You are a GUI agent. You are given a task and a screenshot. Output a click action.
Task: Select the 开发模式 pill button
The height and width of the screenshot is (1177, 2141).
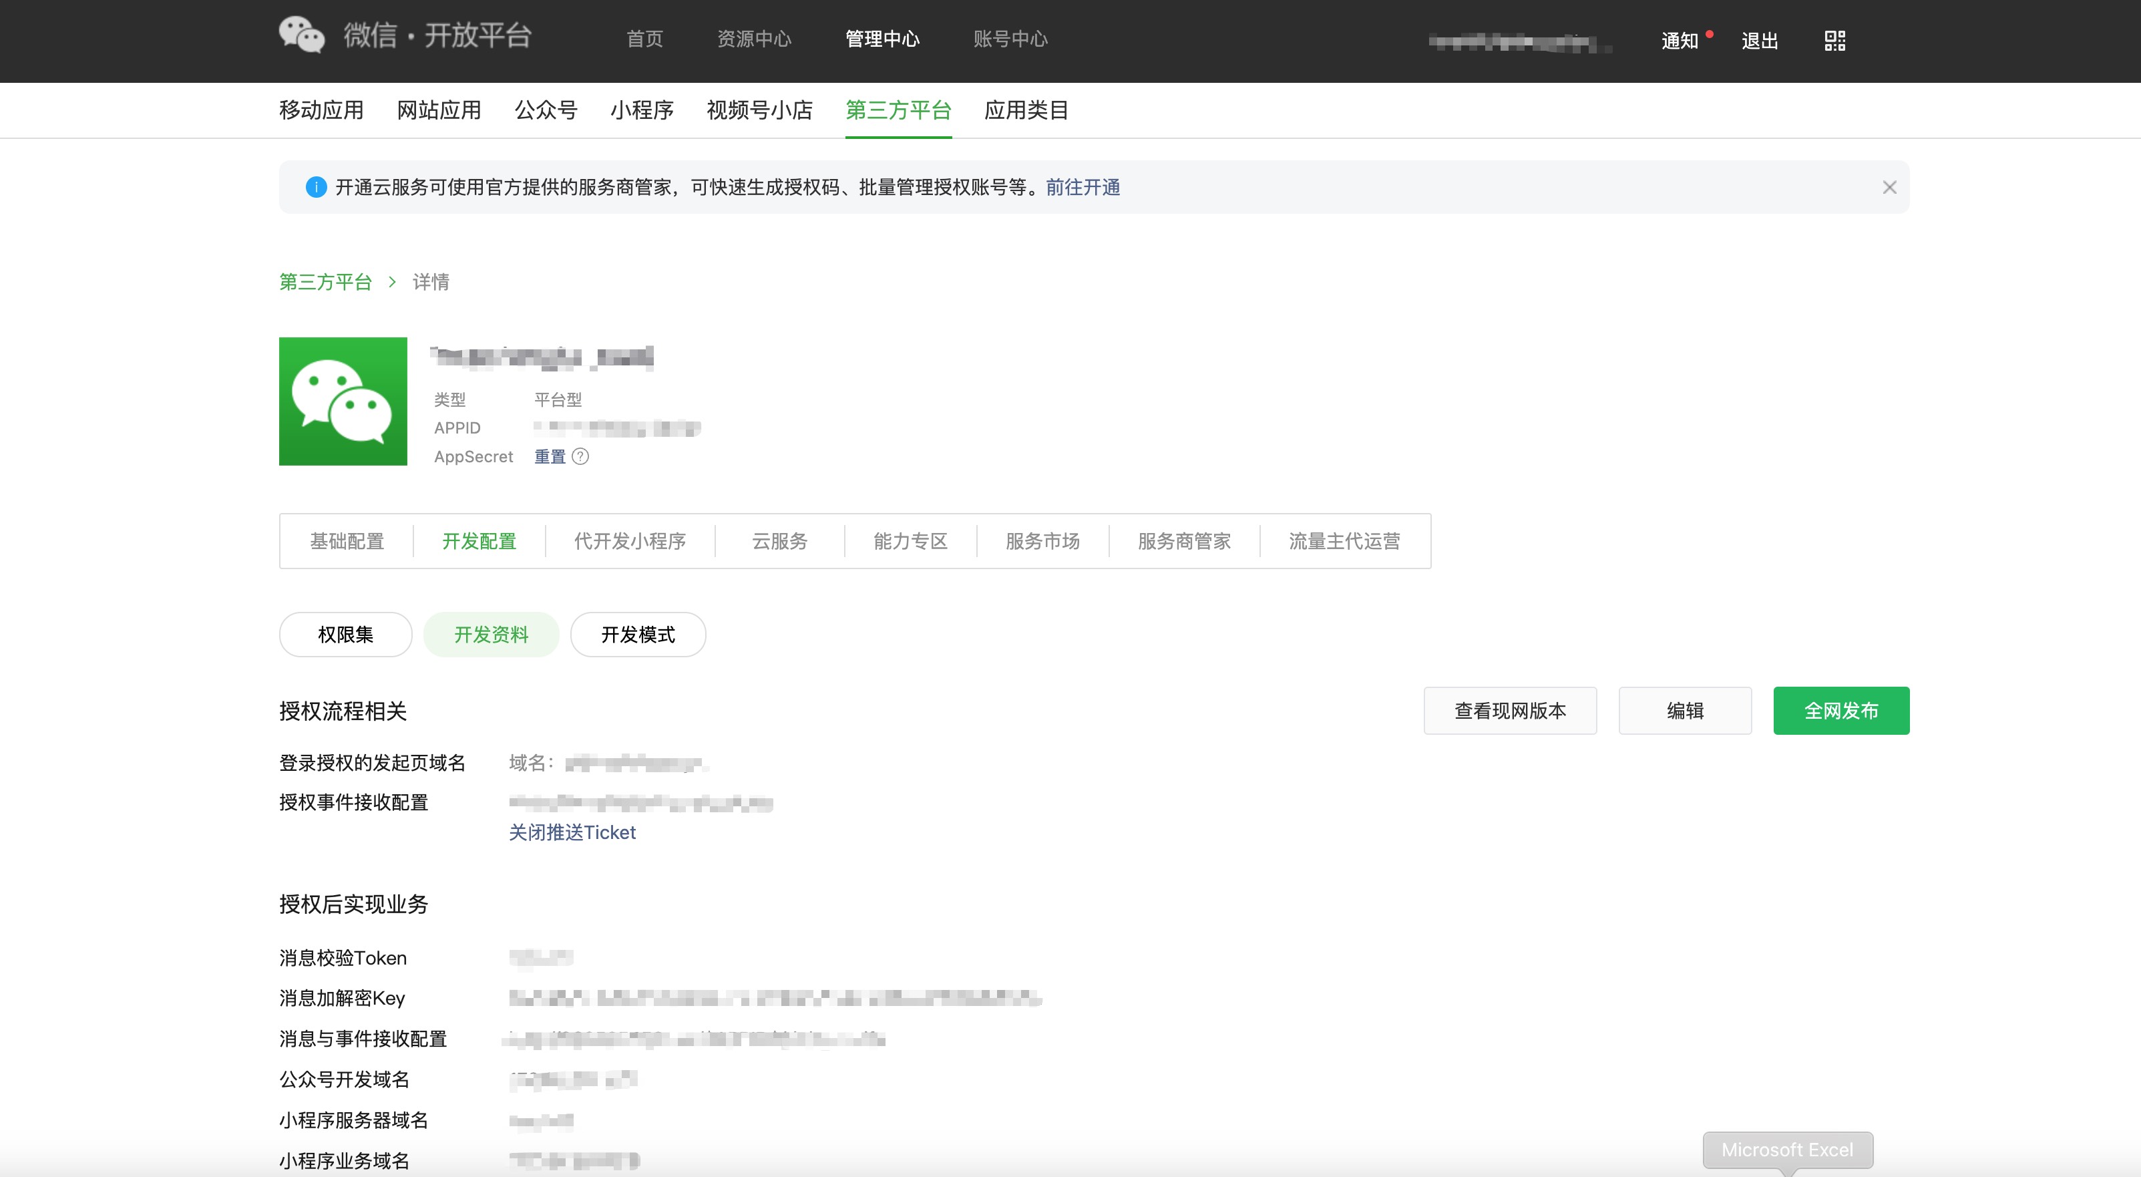638,634
